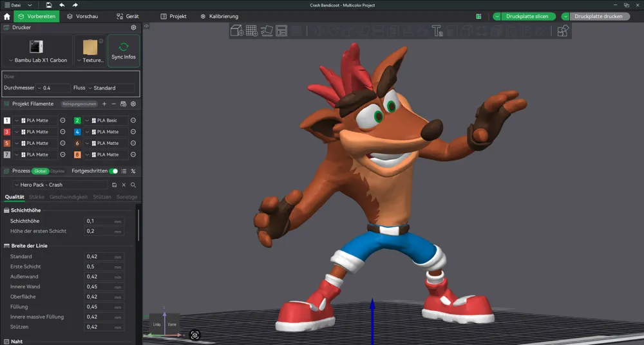This screenshot has width=644, height=345.
Task: Click the Reinigungsvolumen button
Action: coord(80,104)
